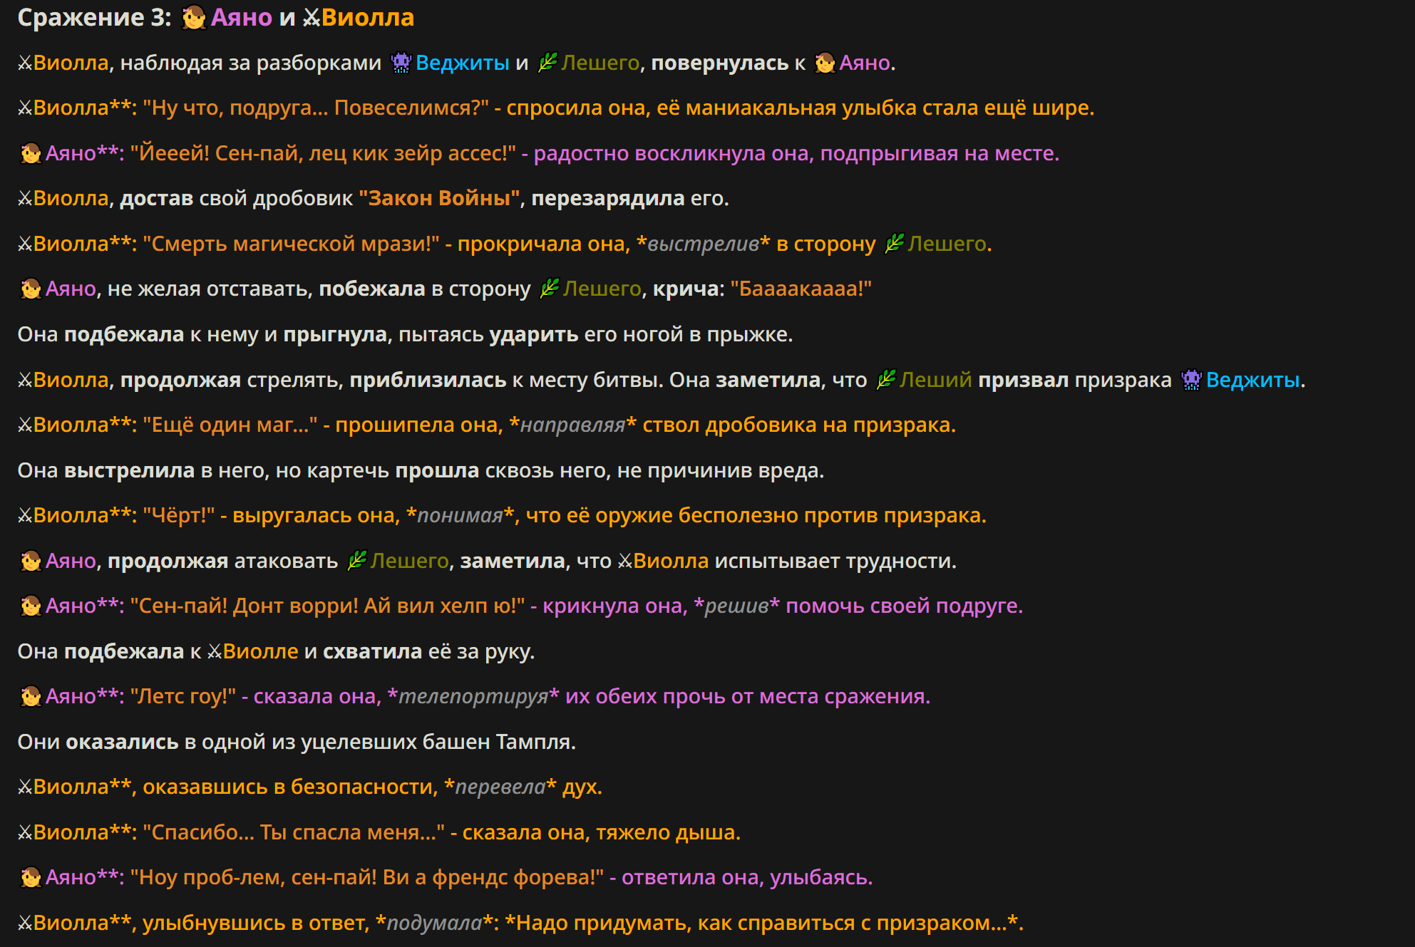This screenshot has width=1415, height=947.
Task: Click swords icon before Виолла испытывает трудности
Action: [x=625, y=561]
